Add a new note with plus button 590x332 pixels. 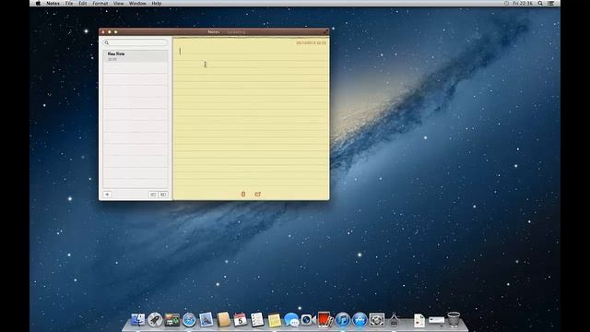(107, 195)
